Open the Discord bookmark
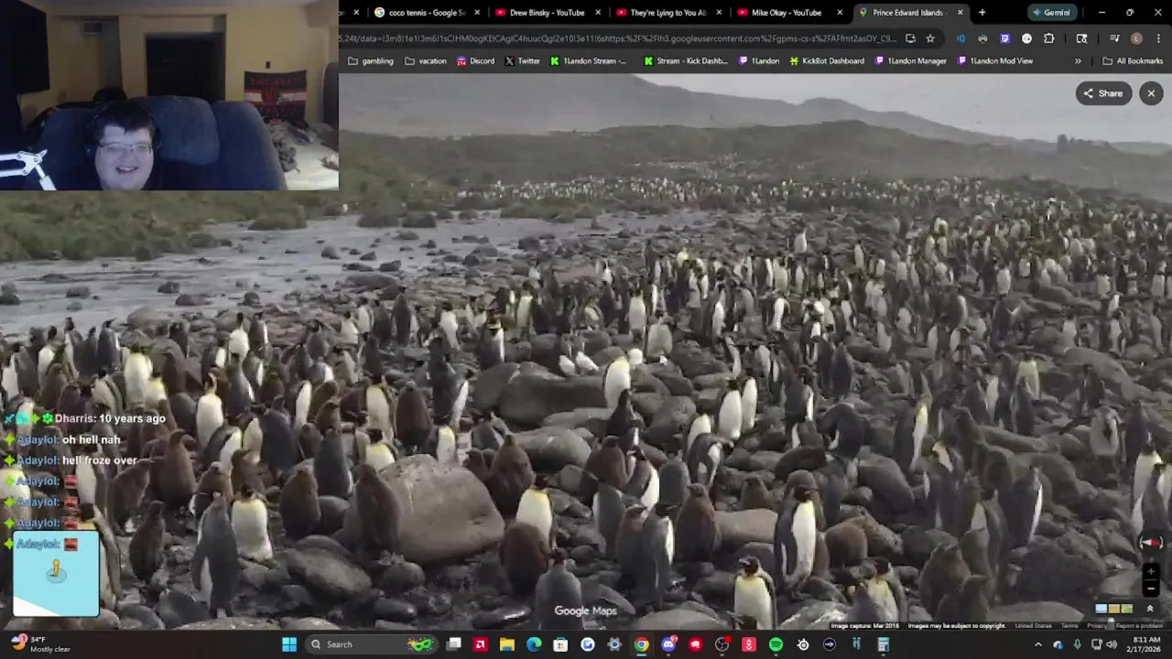 click(475, 61)
